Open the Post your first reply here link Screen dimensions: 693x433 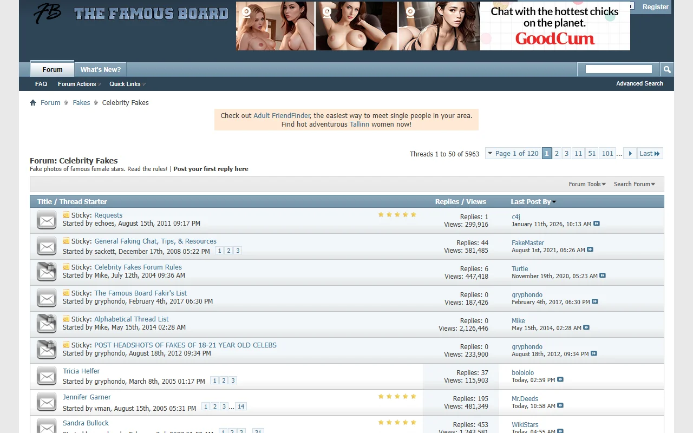211,169
